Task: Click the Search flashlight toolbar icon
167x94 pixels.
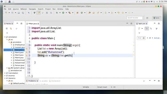Action: 98,13
